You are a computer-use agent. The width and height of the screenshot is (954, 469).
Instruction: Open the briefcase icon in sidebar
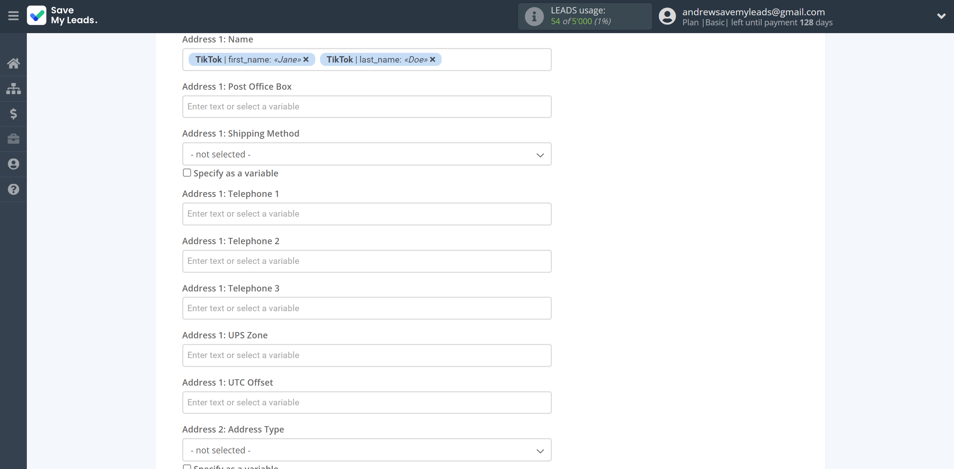[13, 139]
